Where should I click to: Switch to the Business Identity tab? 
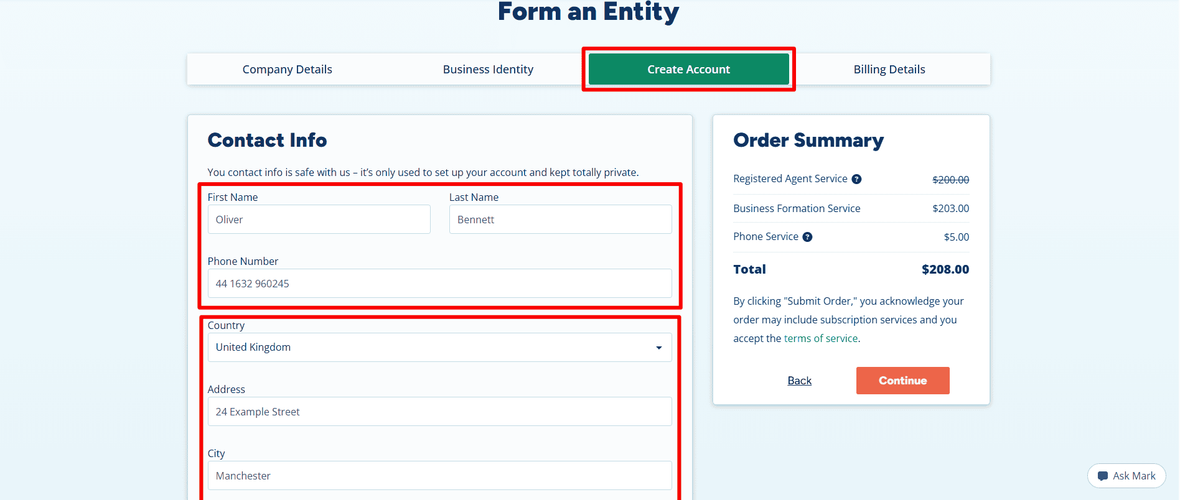pos(488,69)
